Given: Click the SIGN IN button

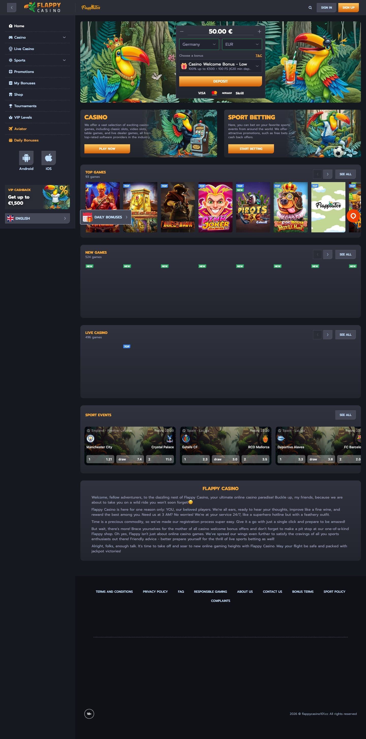Looking at the screenshot, I should (326, 8).
